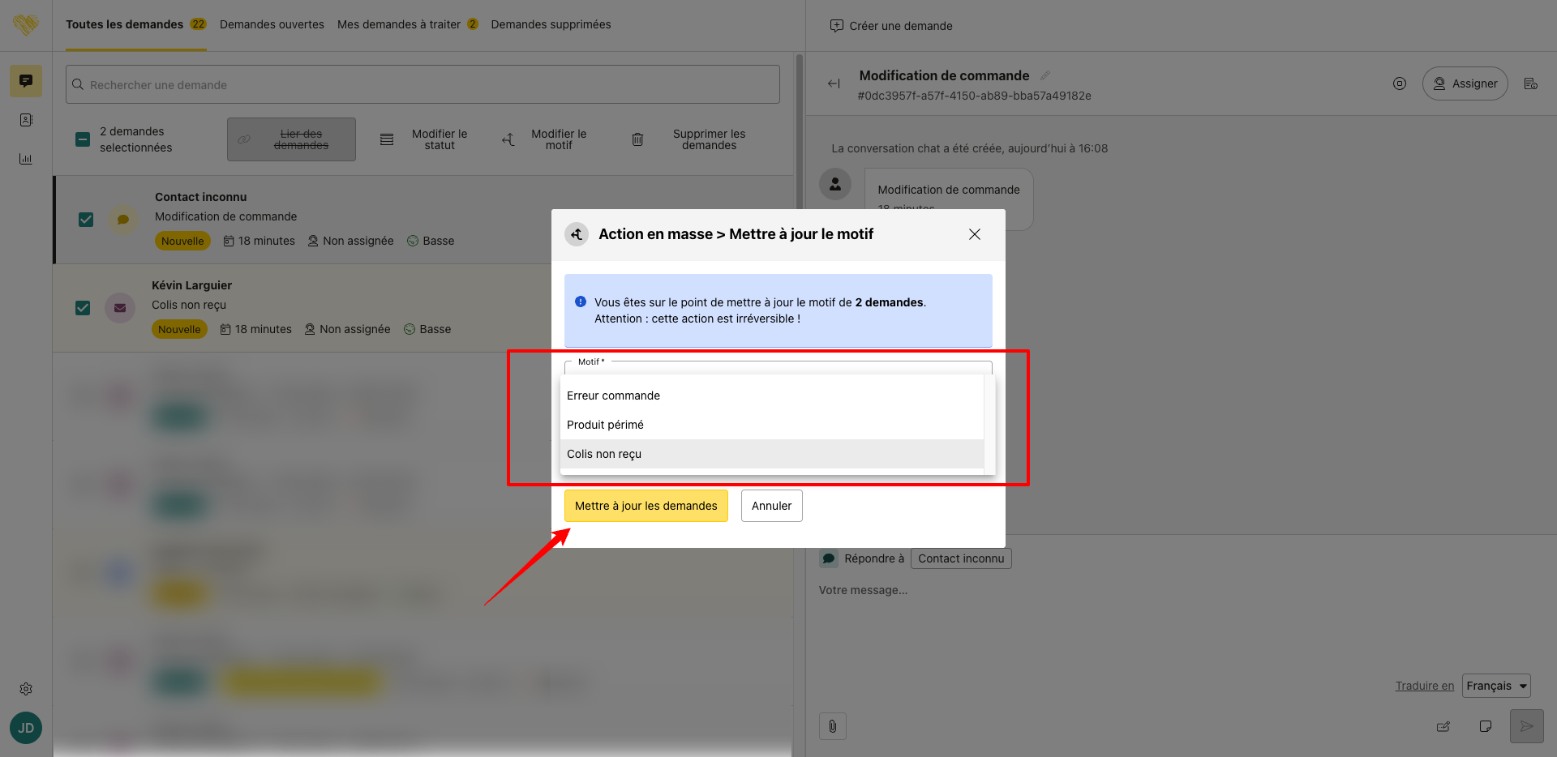Screen dimensions: 1557x757
Task: Open settings gear in left sidebar
Action: [26, 689]
